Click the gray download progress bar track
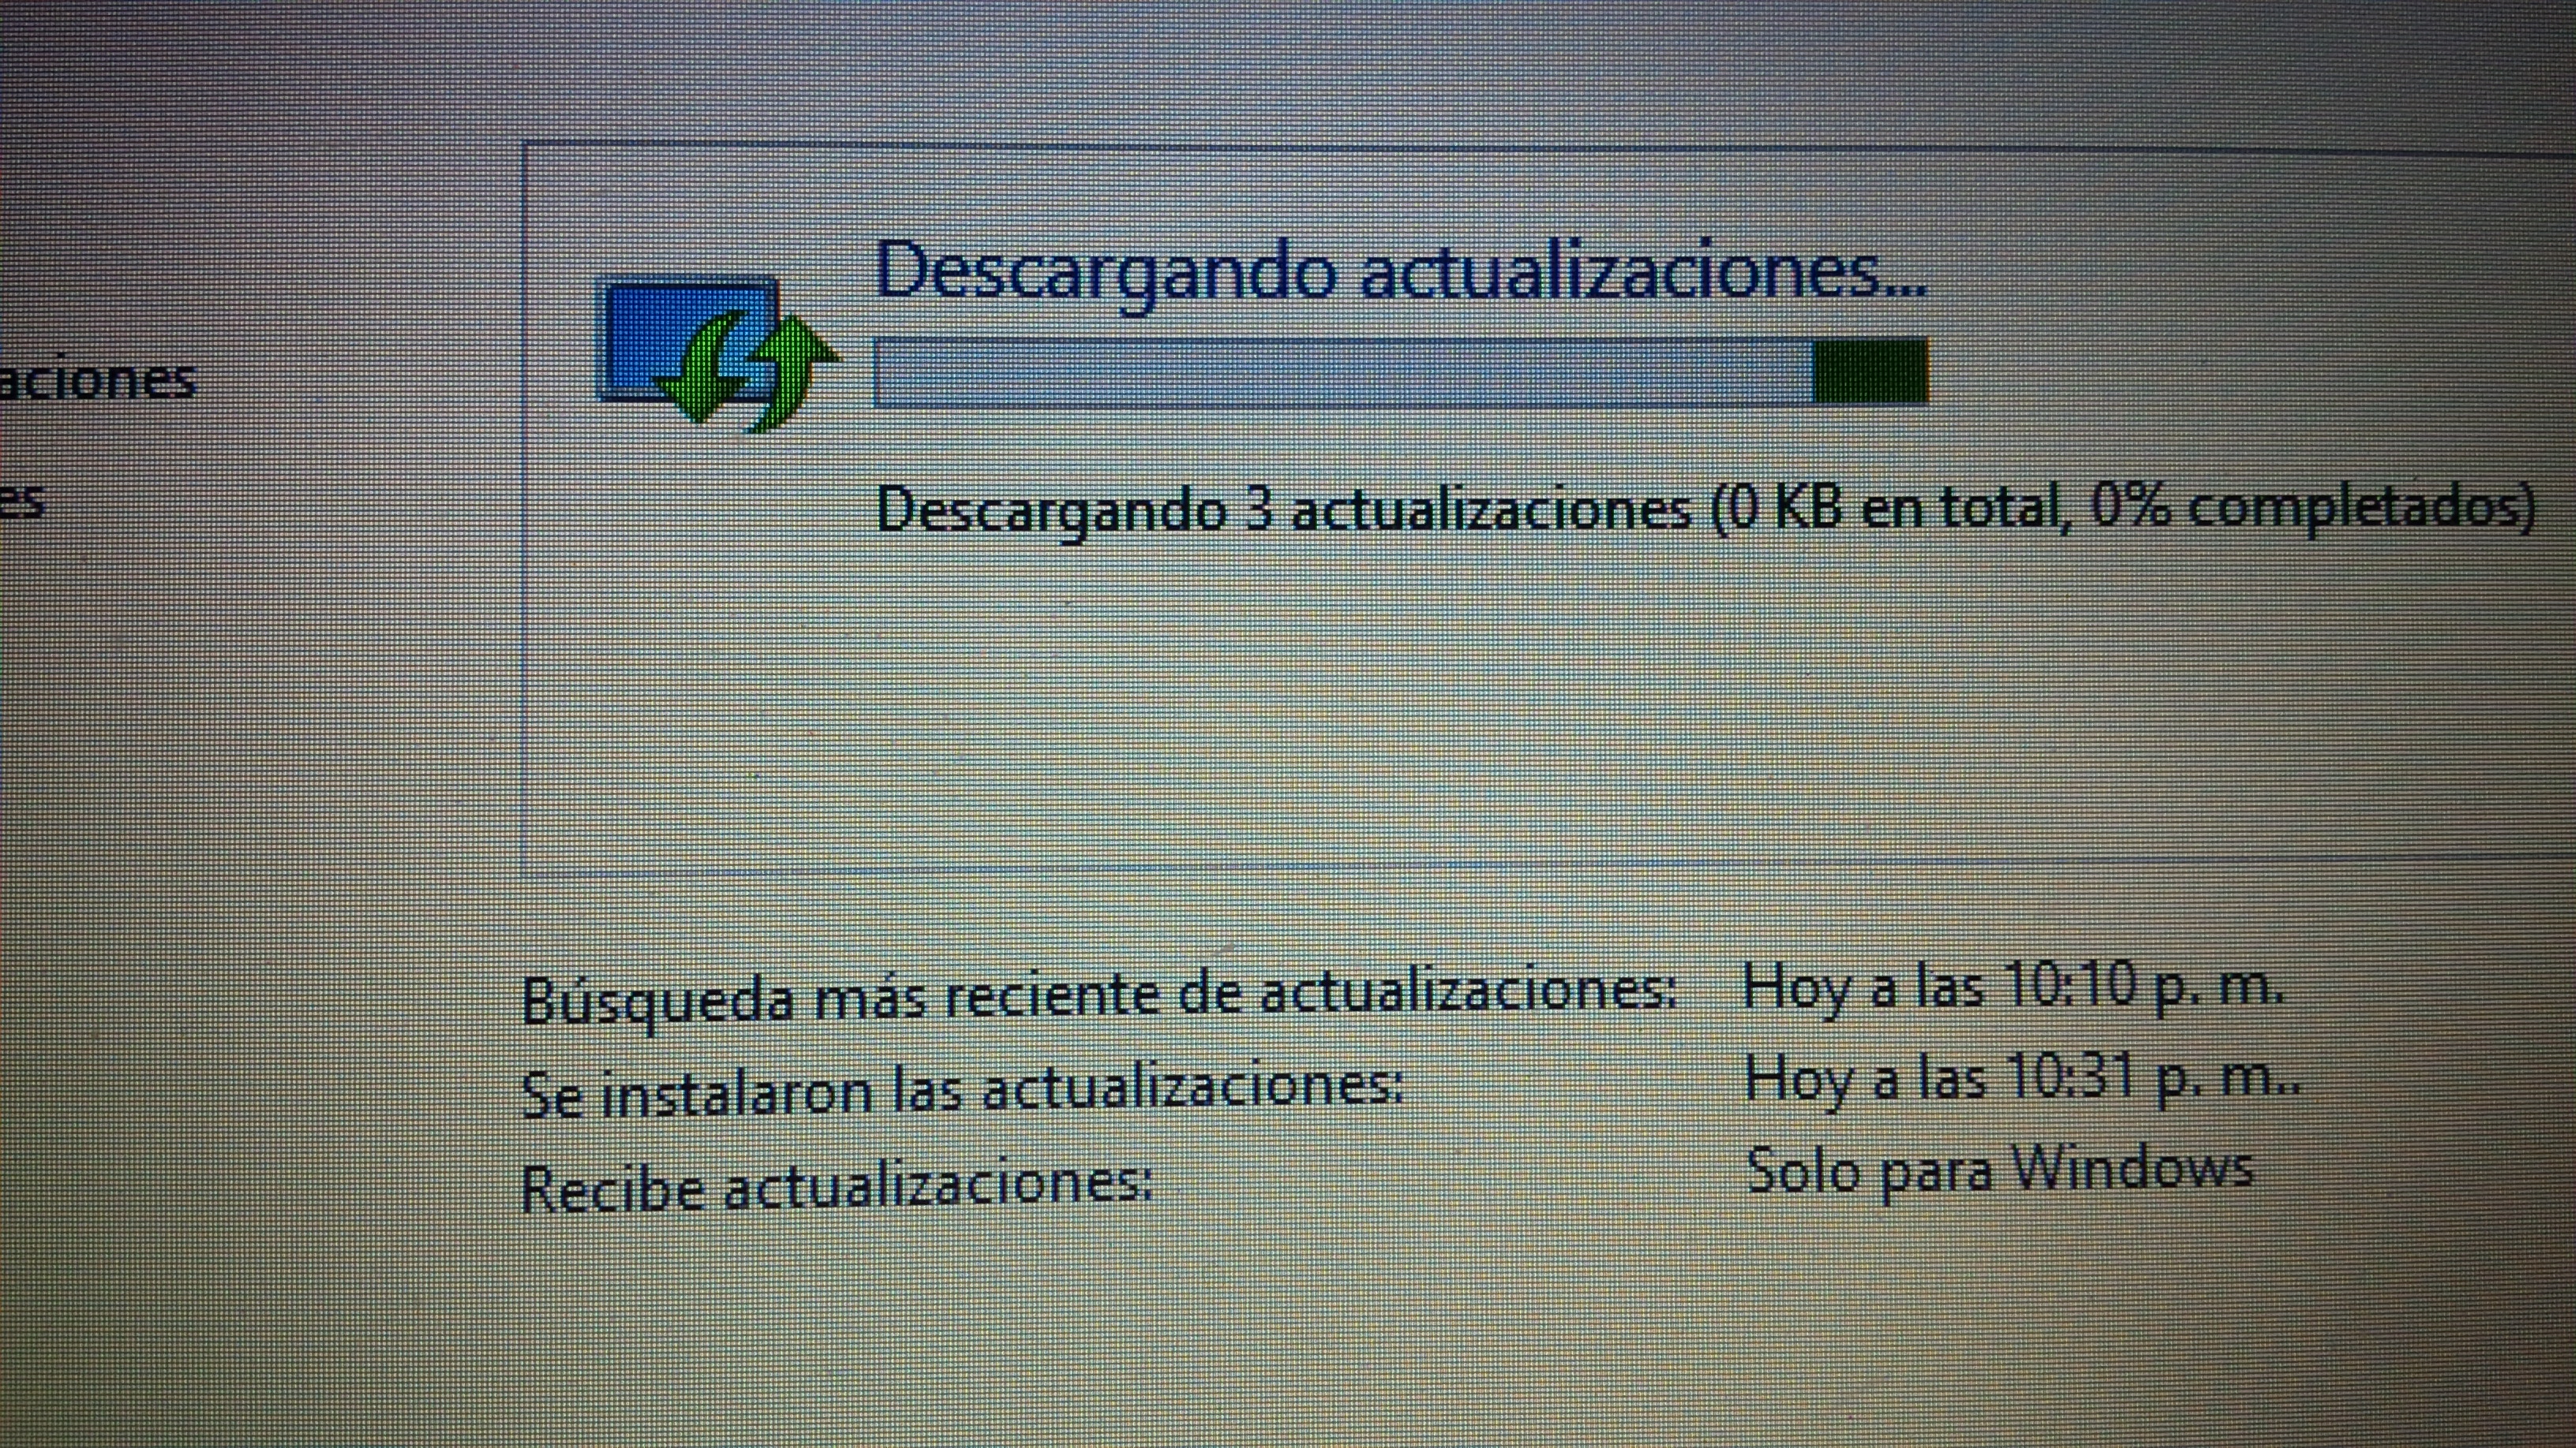This screenshot has height=1448, width=2576. tap(1340, 373)
